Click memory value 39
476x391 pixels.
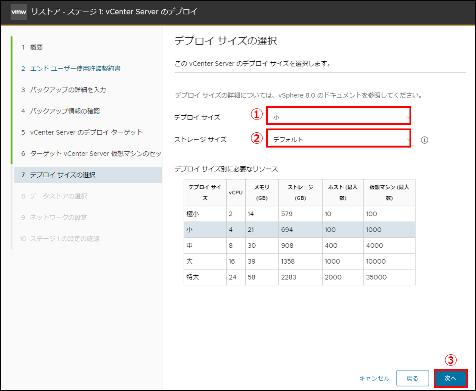(252, 261)
